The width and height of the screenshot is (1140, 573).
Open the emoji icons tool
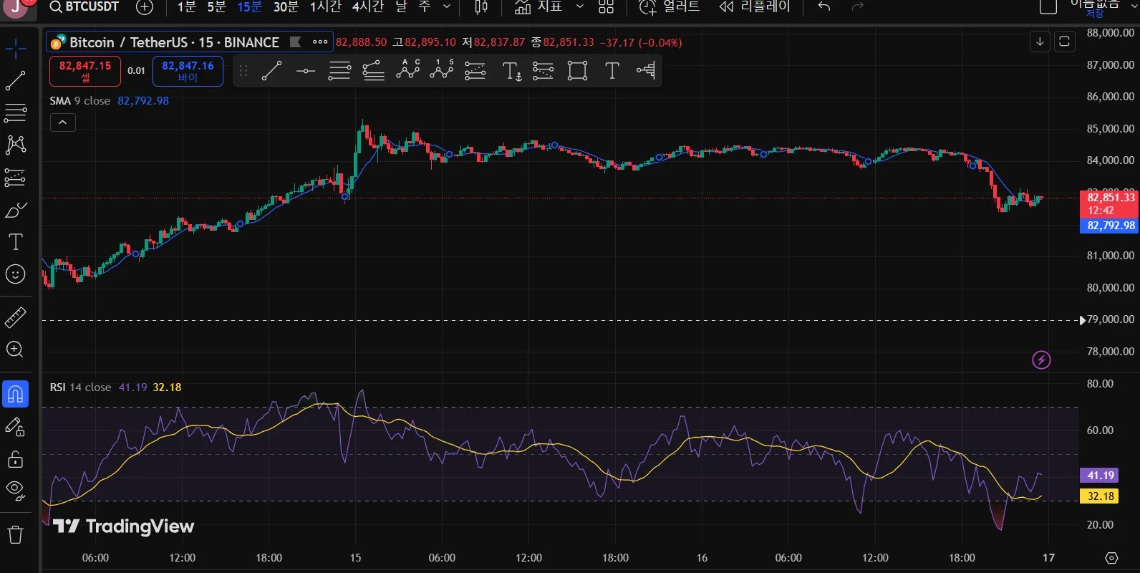click(15, 274)
